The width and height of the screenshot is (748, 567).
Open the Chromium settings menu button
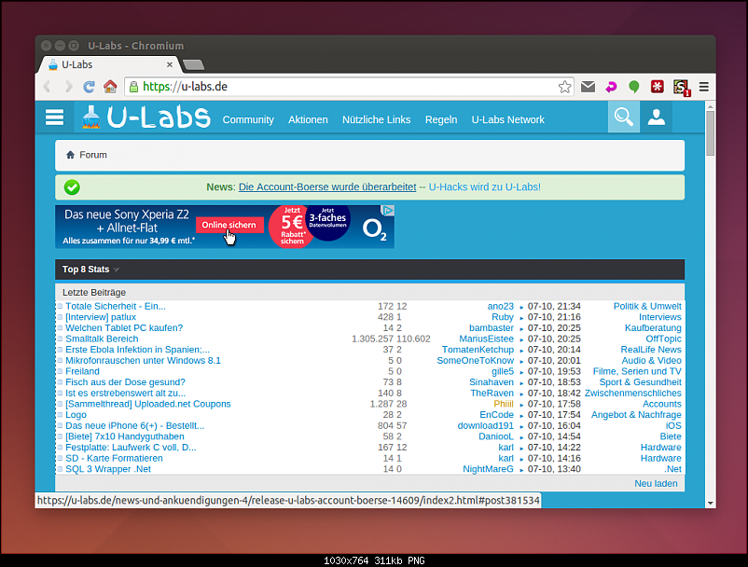click(703, 87)
